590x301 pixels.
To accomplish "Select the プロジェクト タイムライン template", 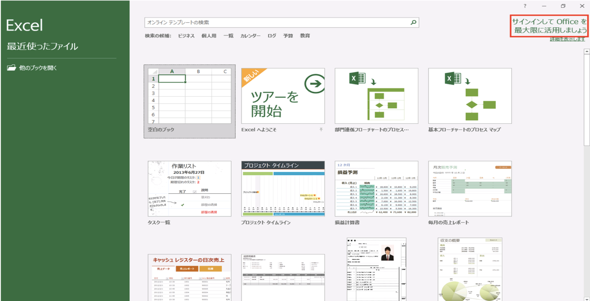I will click(283, 189).
